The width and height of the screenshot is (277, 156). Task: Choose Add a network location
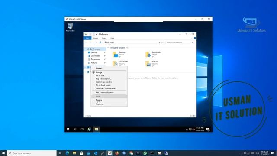click(x=109, y=93)
